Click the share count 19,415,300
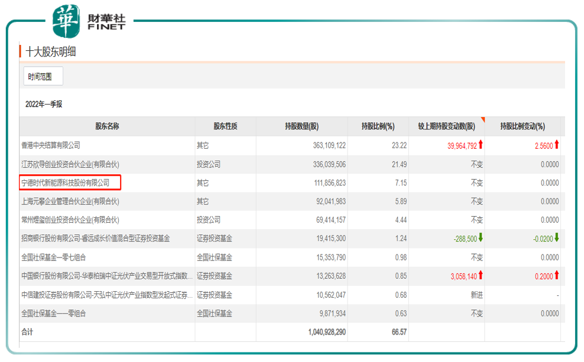The width and height of the screenshot is (584, 362). [x=331, y=239]
